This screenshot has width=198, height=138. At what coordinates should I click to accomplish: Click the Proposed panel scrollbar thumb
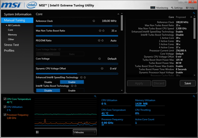[x=194, y=28]
